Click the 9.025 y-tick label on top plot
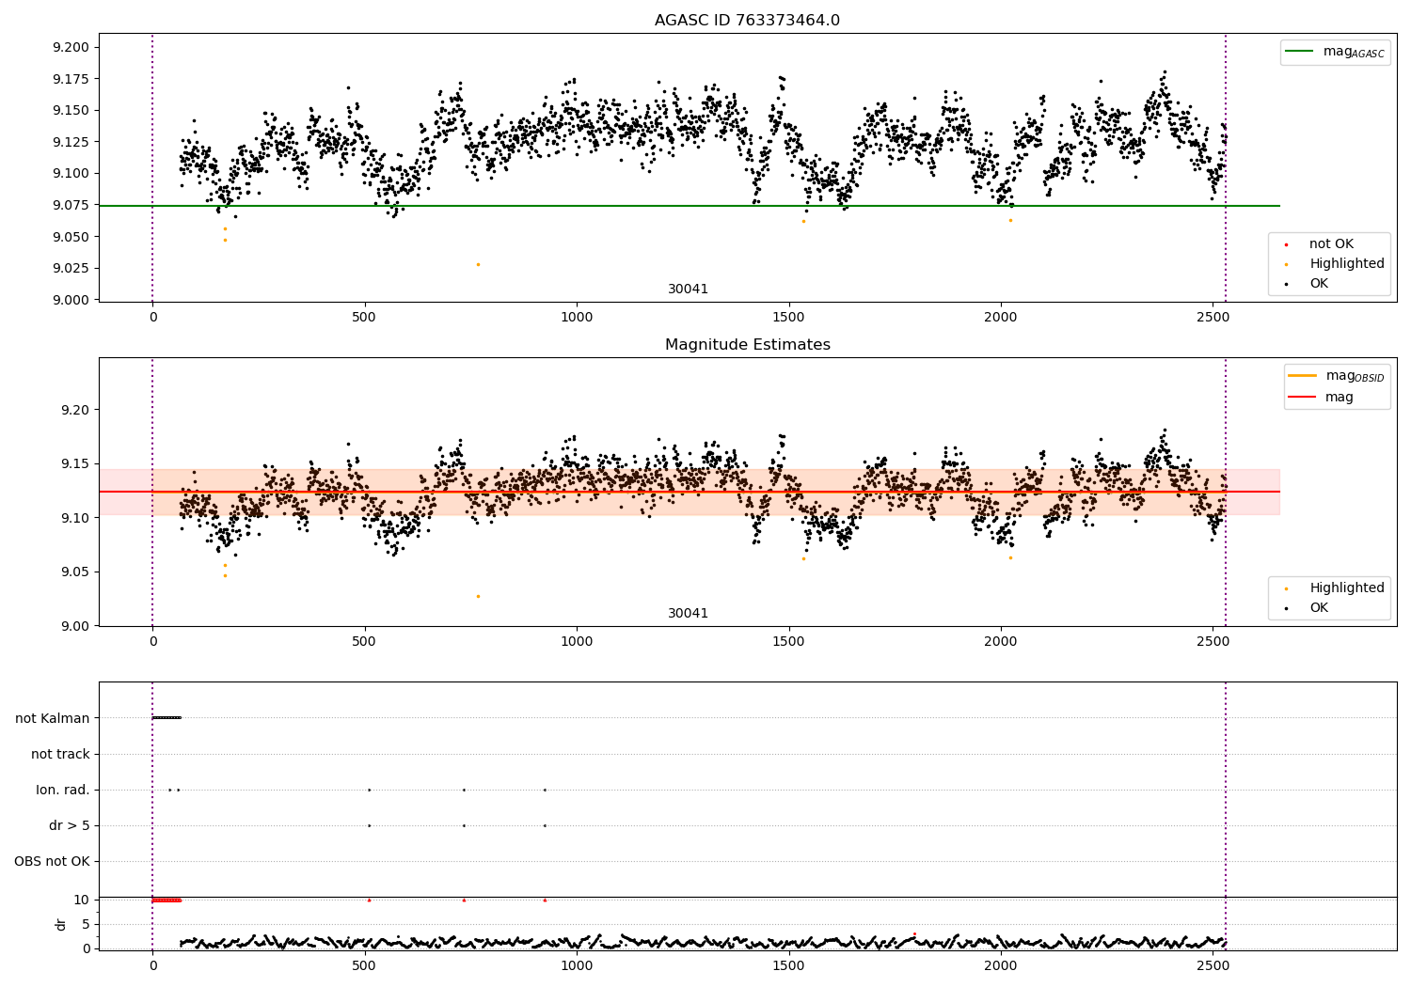The height and width of the screenshot is (987, 1411). [71, 268]
